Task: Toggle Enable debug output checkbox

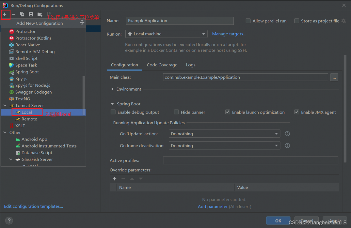Action: pos(113,112)
